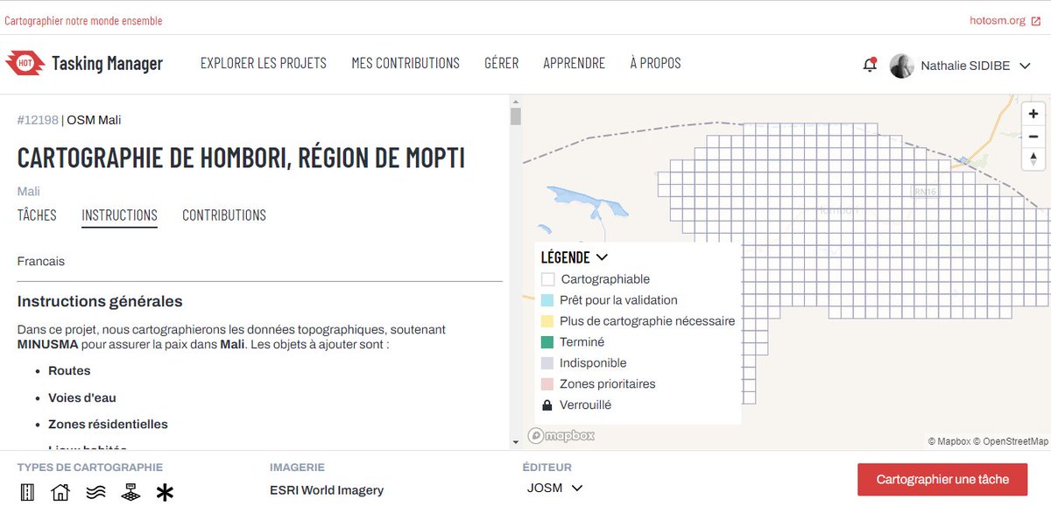
Task: Click the scrollbar down arrow
Action: pyautogui.click(x=515, y=443)
